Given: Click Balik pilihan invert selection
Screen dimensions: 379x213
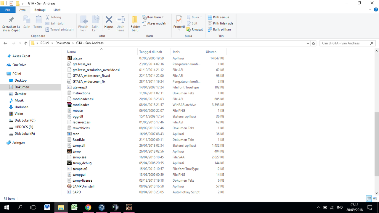Looking at the screenshot, I should click(219, 30).
